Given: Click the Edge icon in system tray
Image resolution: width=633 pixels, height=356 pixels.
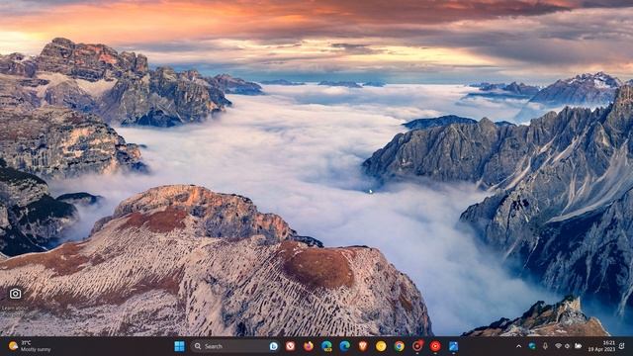Looking at the screenshot, I should (x=532, y=346).
